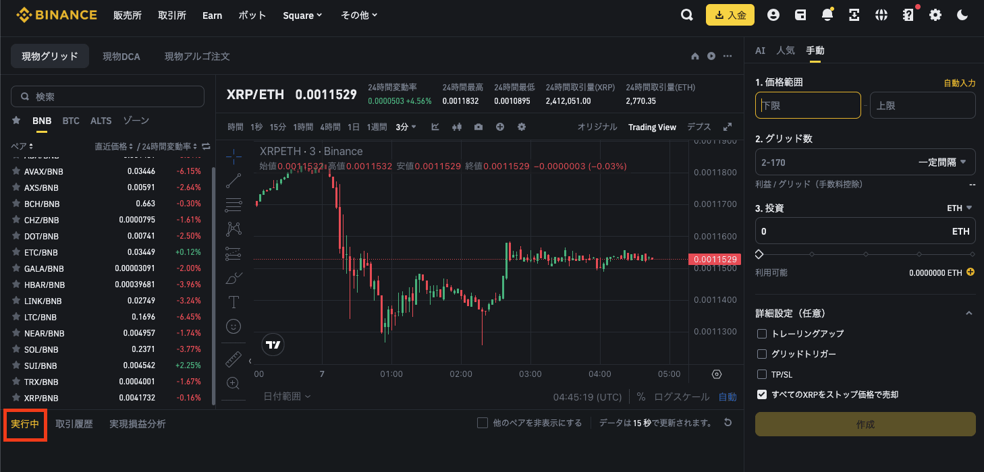Open the help guide icon
This screenshot has height=472, width=984.
pos(908,15)
